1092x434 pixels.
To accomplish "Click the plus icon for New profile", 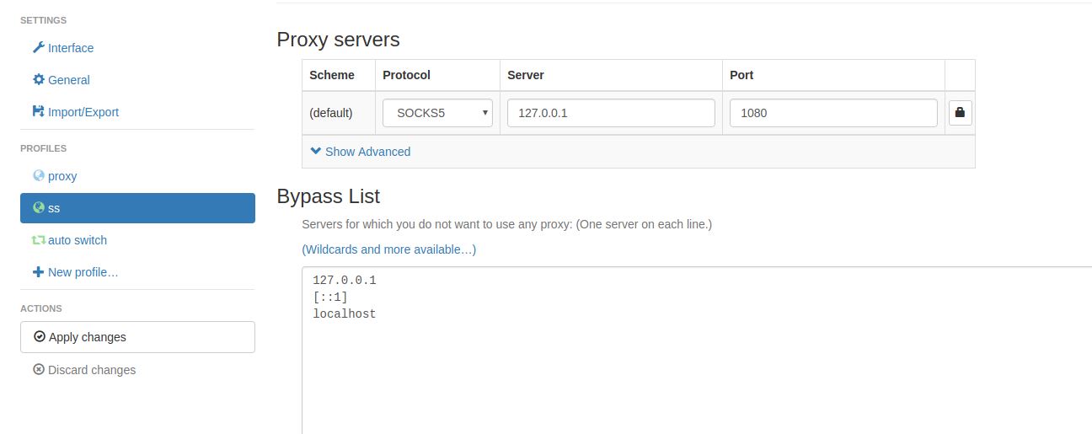I will click(38, 272).
